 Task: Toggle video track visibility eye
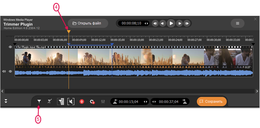click(x=10, y=47)
